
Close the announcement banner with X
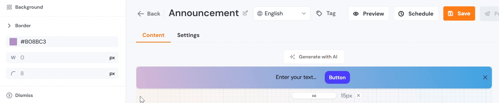click(485, 77)
